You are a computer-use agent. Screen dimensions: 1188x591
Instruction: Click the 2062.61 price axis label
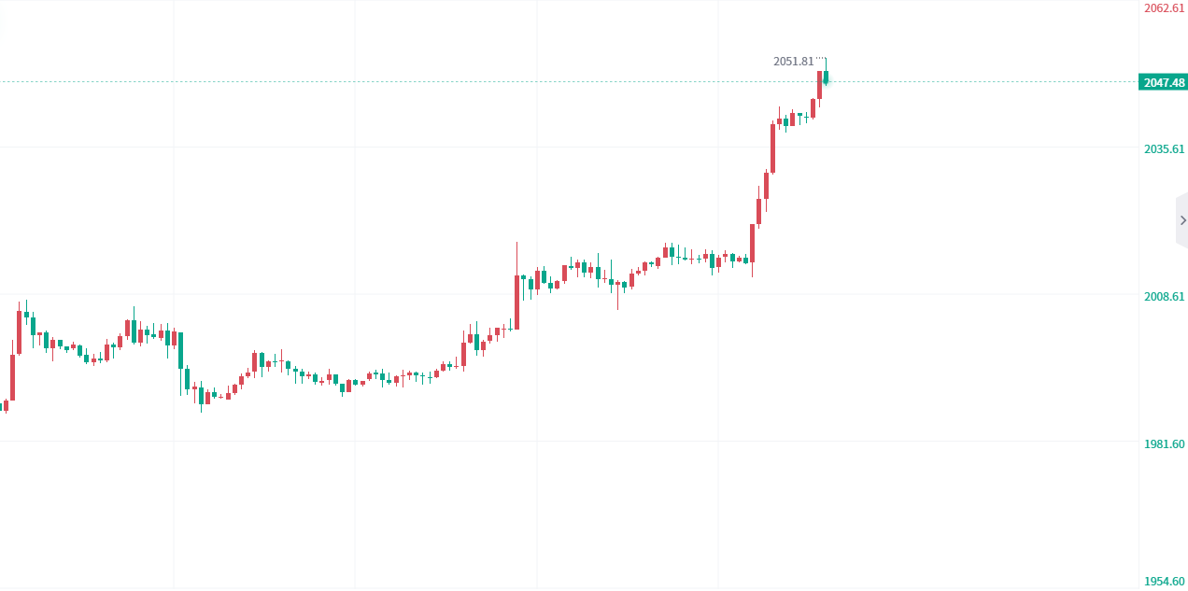coord(1164,8)
